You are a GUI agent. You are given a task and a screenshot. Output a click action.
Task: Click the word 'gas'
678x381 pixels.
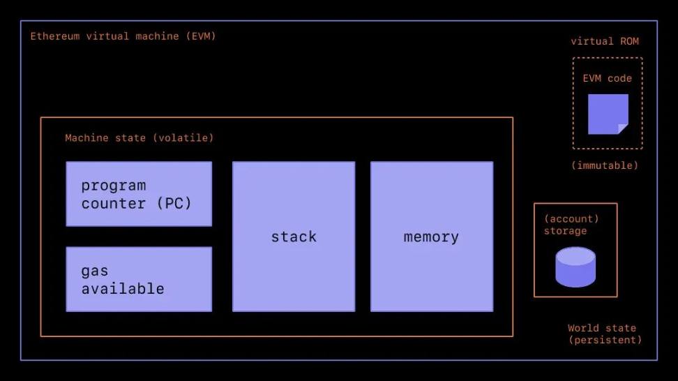[95, 271]
